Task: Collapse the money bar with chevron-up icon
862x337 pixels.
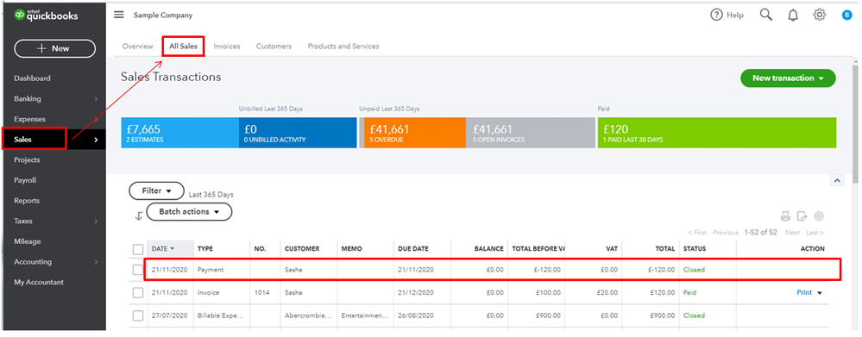Action: (837, 181)
